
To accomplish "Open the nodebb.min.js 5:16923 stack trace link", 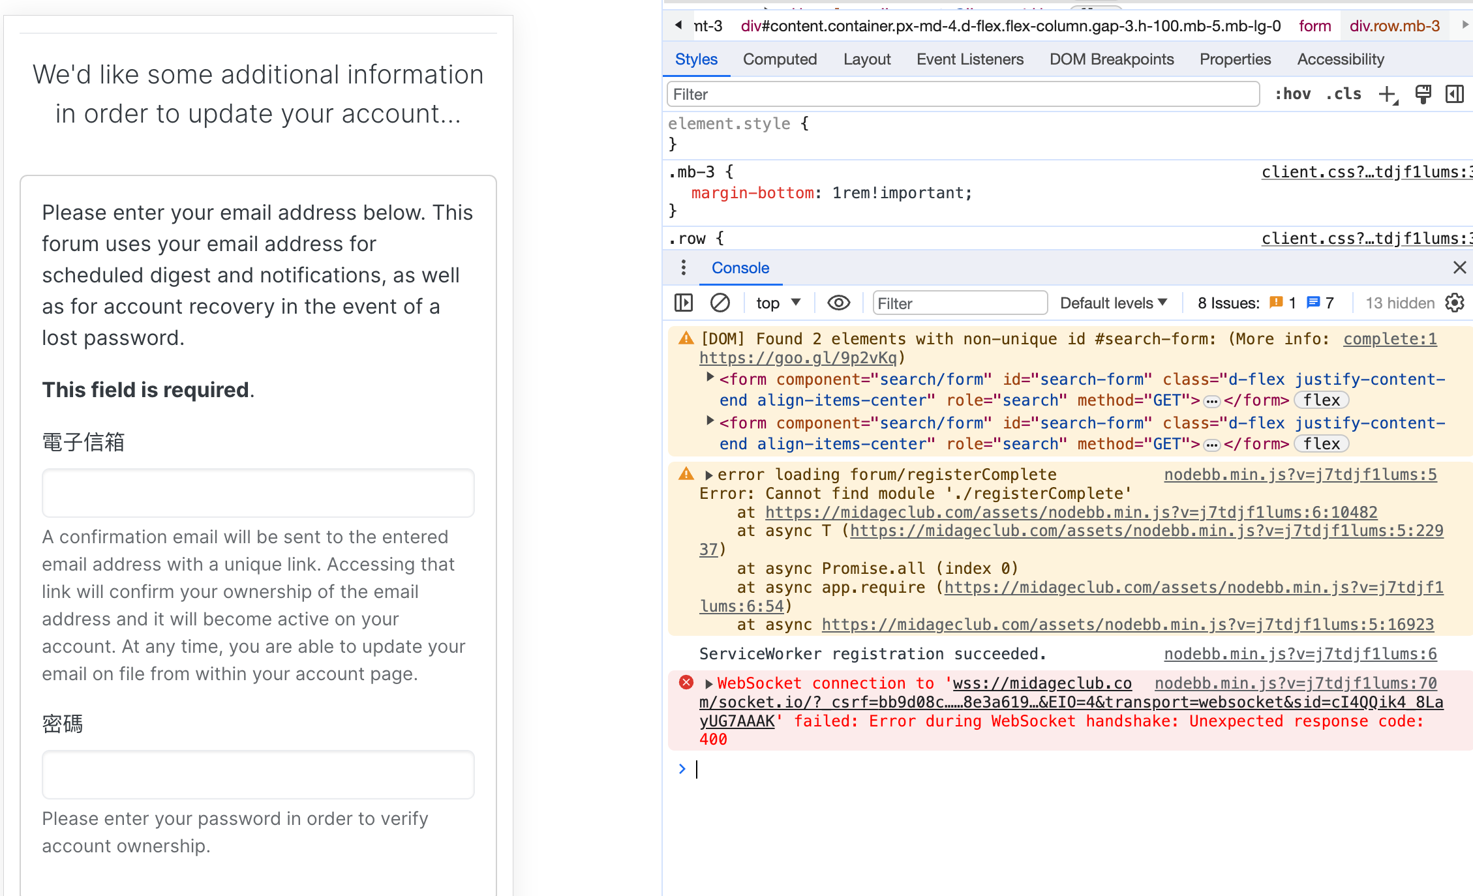I will [1127, 625].
